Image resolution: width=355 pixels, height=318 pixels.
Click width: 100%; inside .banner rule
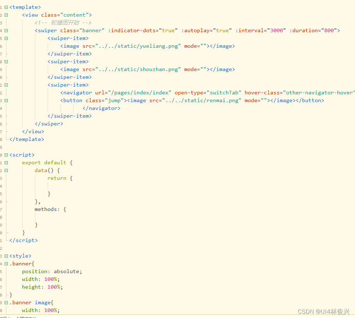(41, 279)
